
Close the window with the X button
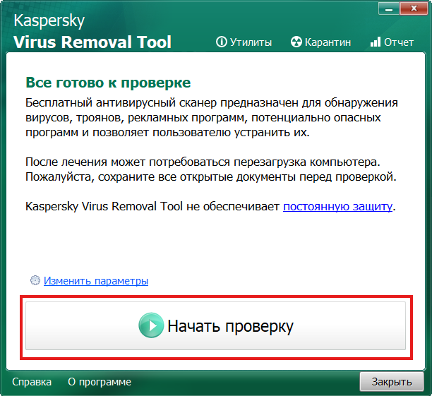[414, 8]
